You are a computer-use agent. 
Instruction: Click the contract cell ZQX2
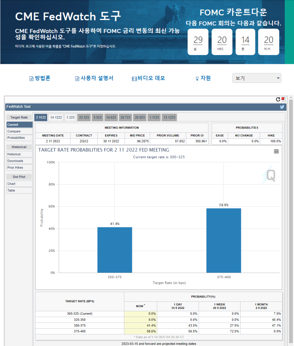coord(84,141)
